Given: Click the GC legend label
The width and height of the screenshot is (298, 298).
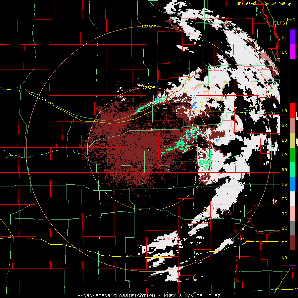Looking at the screenshot, I should click(x=284, y=228).
